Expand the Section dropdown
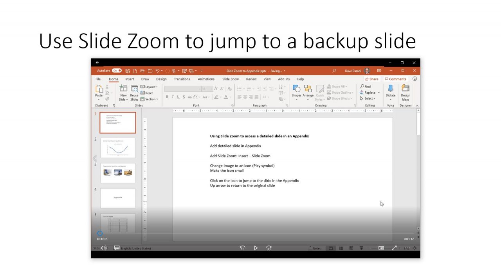Screen dimensions: 501x269 (150, 99)
